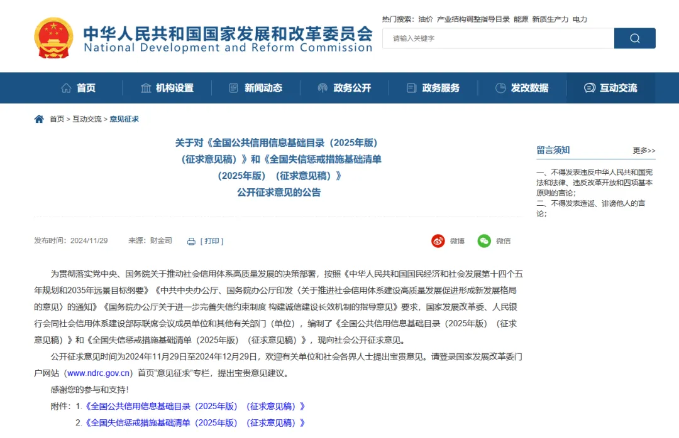Image resolution: width=679 pixels, height=438 pixels.
Task: Click newspaper icon beside 新闻动态
Action: click(233, 88)
